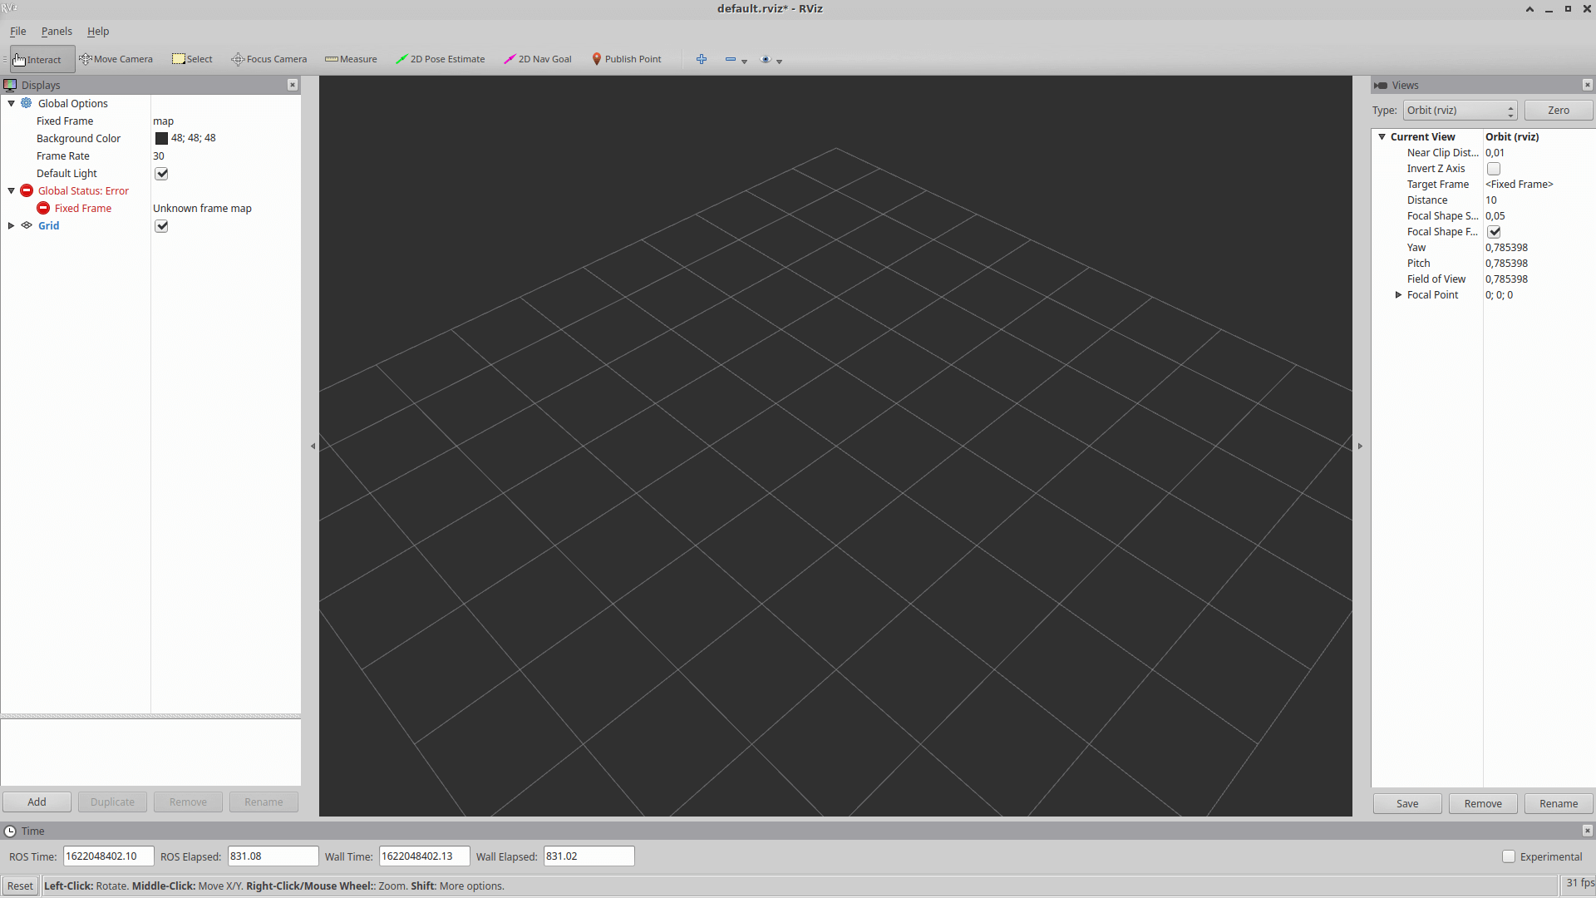Select the Focus Camera tool
The image size is (1596, 898).
pyautogui.click(x=268, y=58)
